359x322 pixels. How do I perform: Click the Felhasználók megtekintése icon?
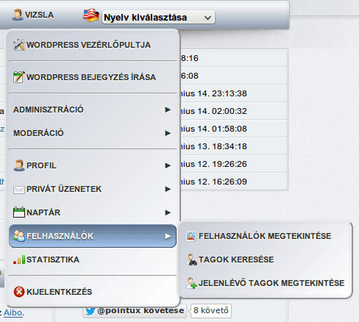[x=191, y=236]
